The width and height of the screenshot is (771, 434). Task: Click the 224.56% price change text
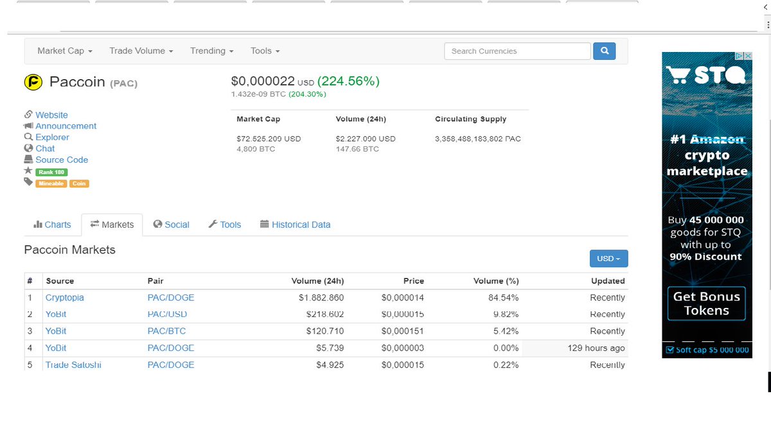pyautogui.click(x=348, y=82)
